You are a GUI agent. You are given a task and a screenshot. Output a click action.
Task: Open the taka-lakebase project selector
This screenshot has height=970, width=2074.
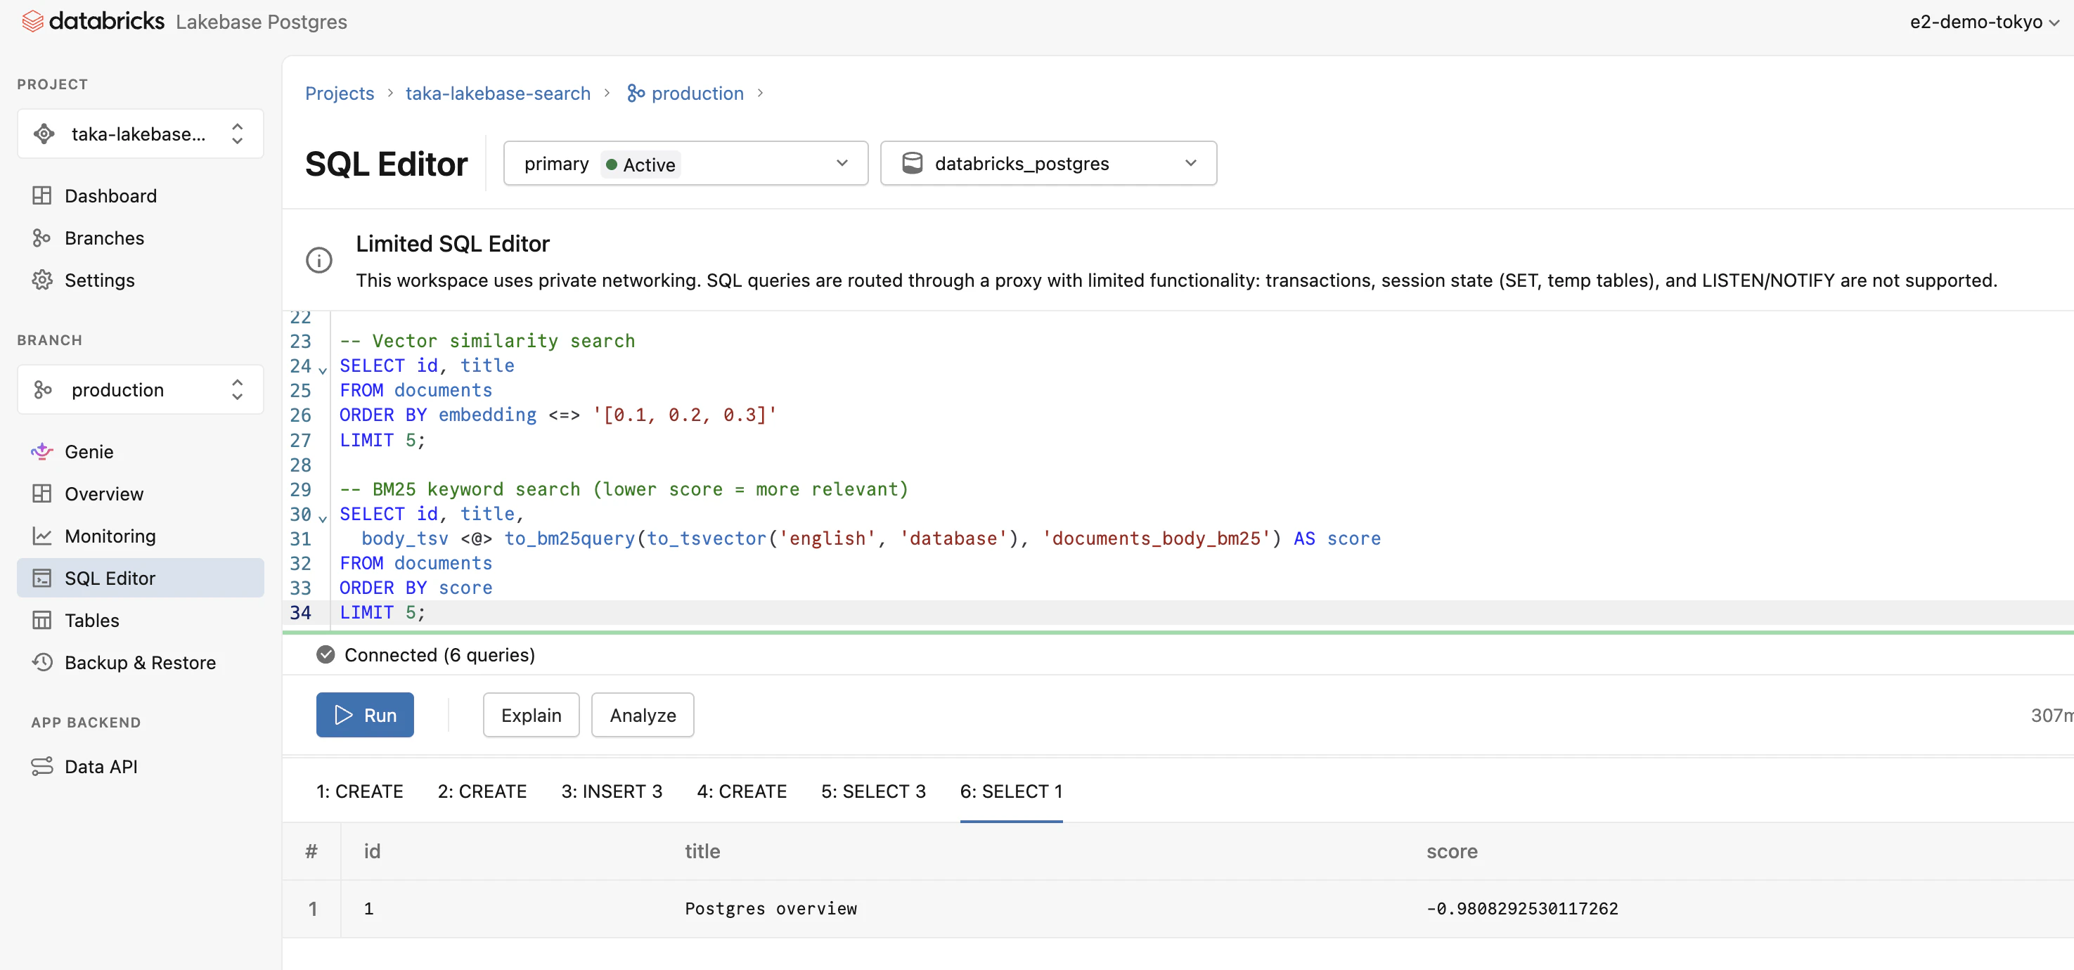[140, 134]
